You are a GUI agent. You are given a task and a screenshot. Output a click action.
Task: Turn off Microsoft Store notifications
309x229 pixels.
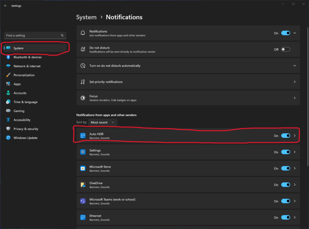click(x=285, y=168)
